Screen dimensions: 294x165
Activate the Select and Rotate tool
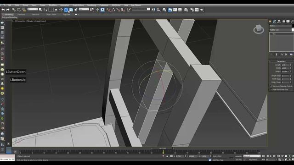[66, 10]
